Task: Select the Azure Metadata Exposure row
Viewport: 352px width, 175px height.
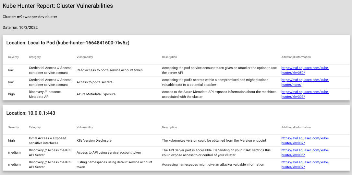Action: point(96,94)
